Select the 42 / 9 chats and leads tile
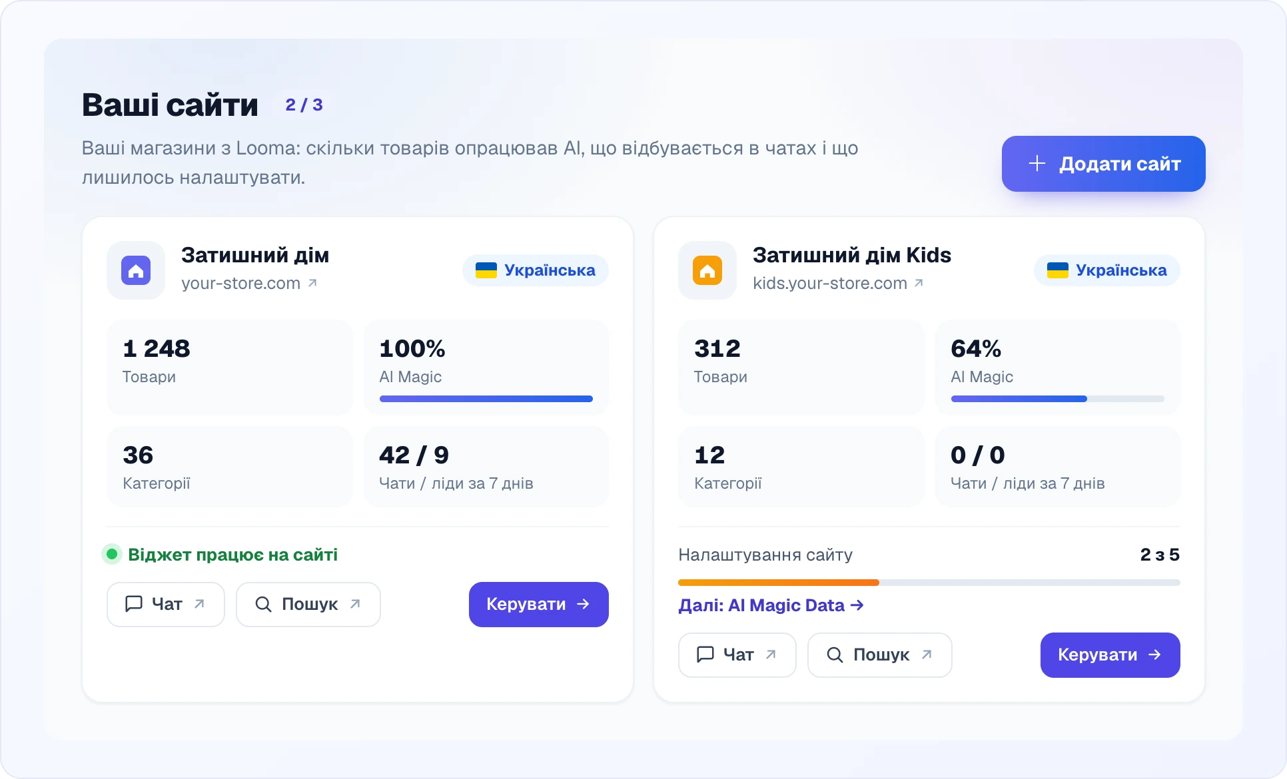Viewport: 1287px width, 779px height. click(x=486, y=467)
